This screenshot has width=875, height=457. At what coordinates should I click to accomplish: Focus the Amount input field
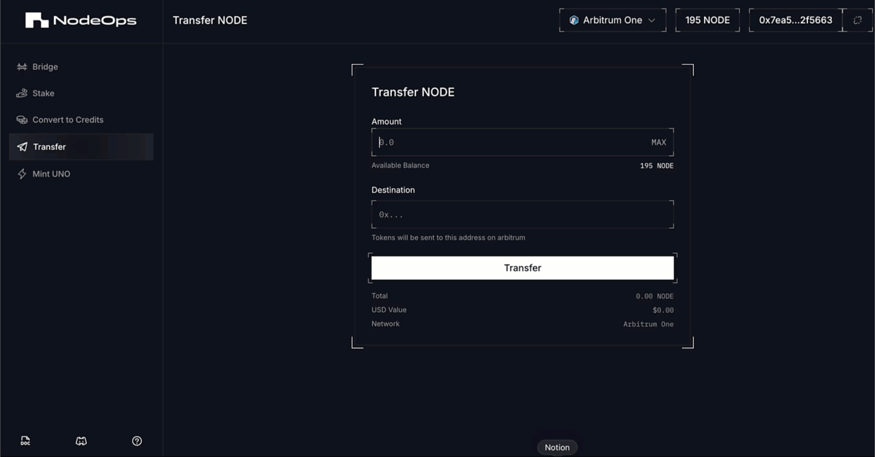tap(523, 142)
